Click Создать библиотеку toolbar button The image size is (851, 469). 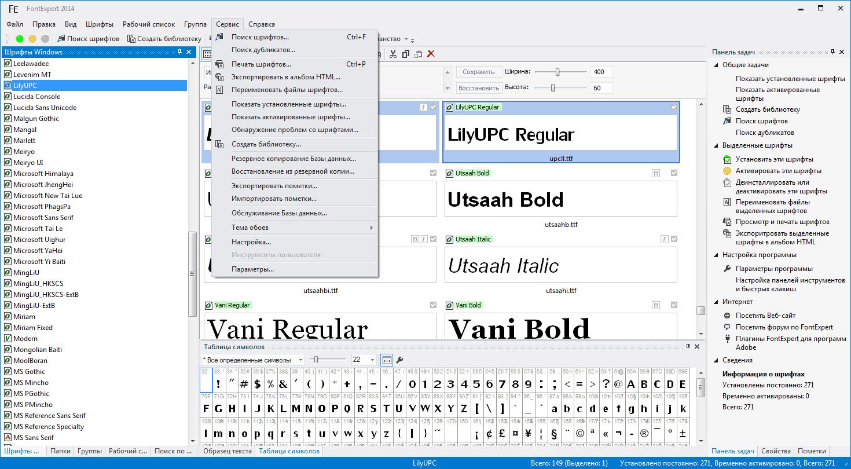click(x=164, y=39)
